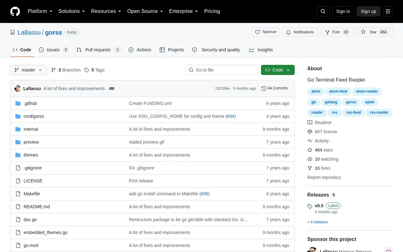Open the themes folder
The image size is (403, 252).
(31, 155)
